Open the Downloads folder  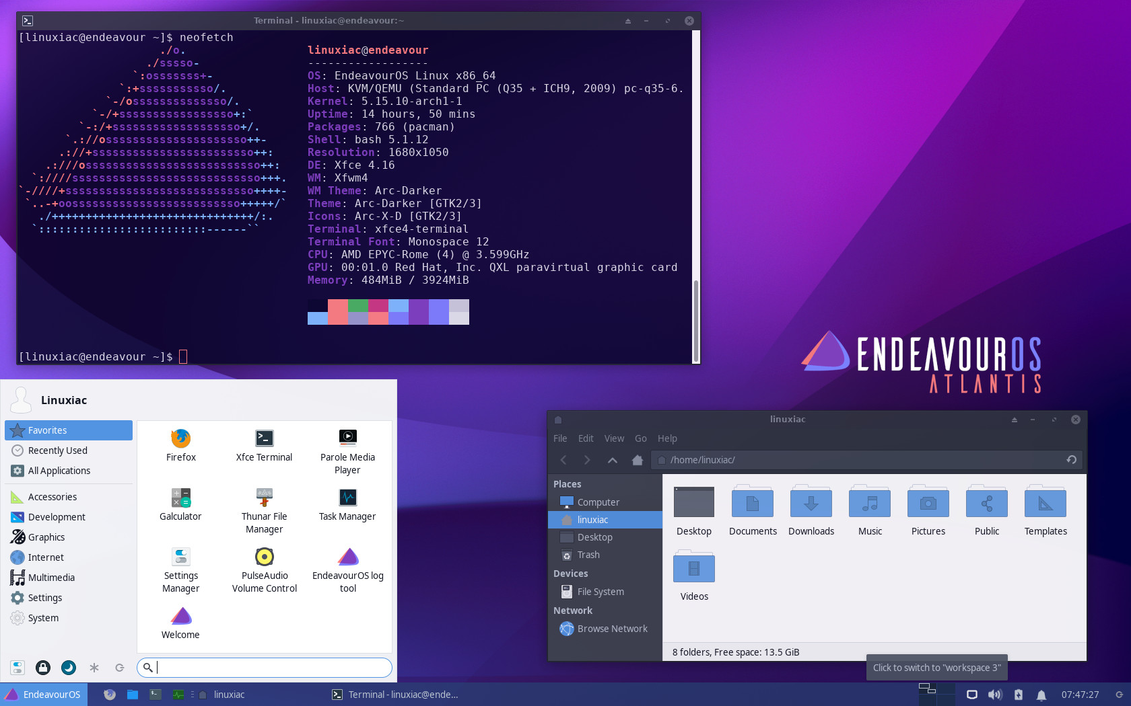click(811, 510)
